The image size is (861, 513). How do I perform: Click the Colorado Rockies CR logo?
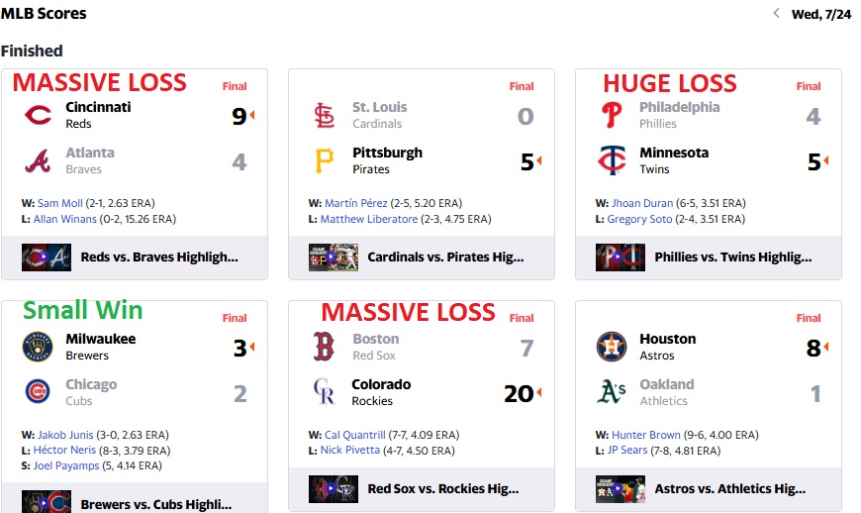tap(324, 391)
